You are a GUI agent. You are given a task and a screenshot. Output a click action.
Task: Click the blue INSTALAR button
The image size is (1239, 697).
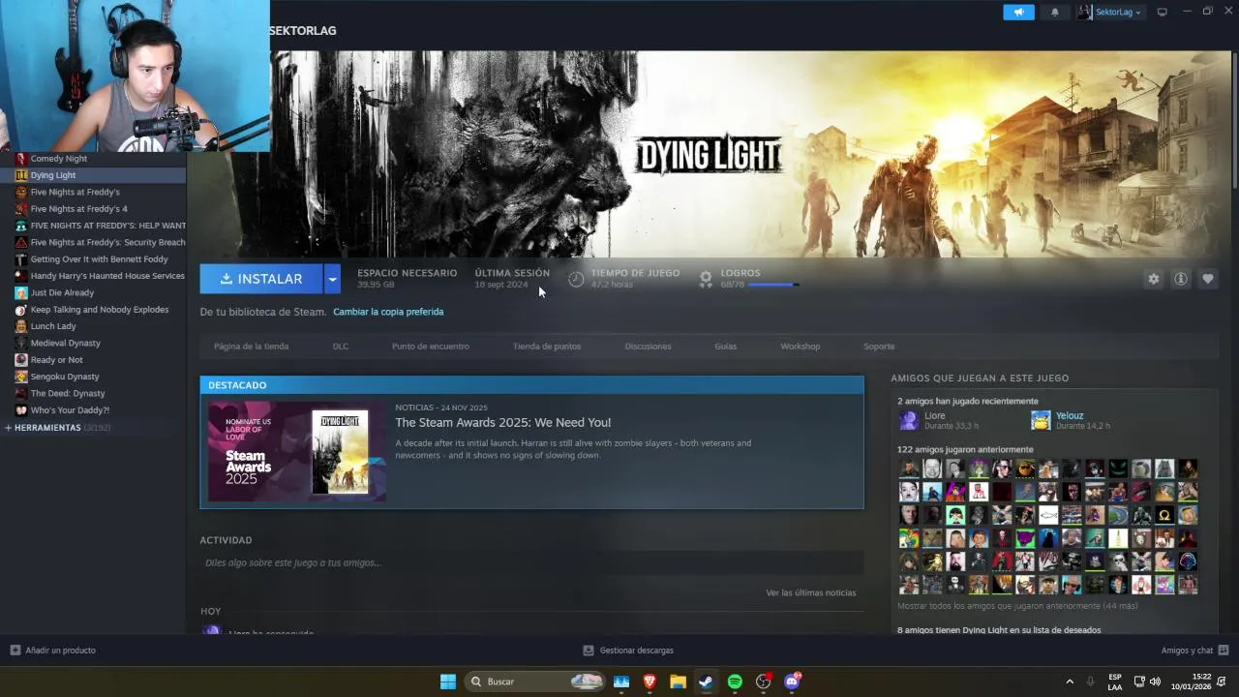pos(261,279)
